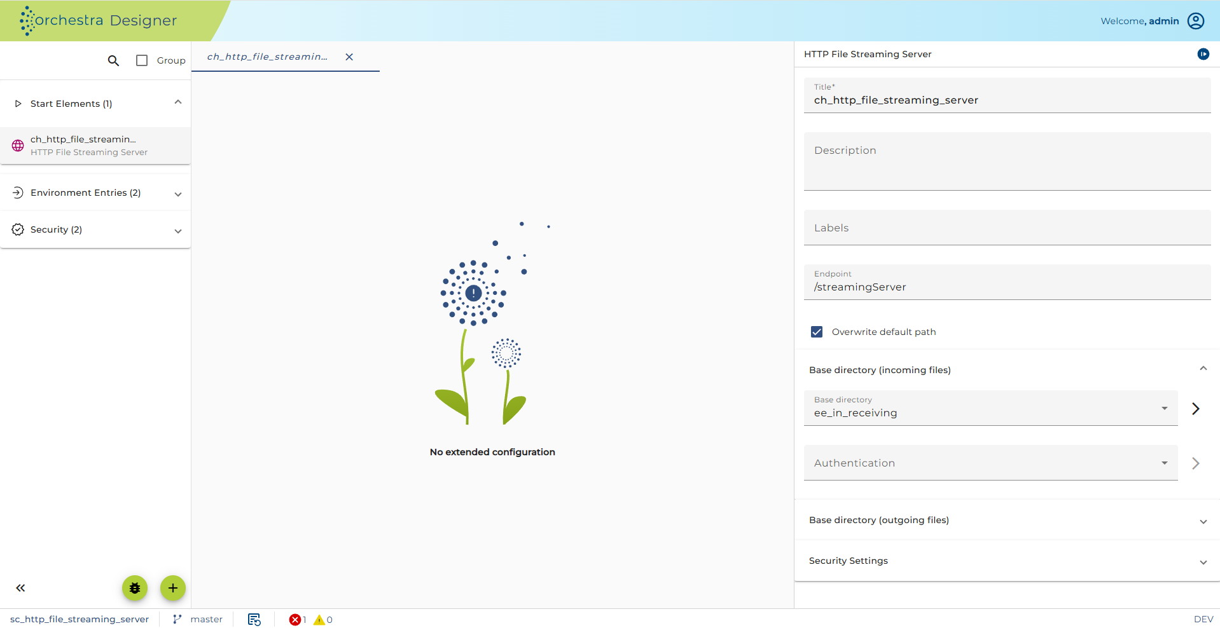This screenshot has height=628, width=1220.
Task: Click the admin user profile icon
Action: tap(1196, 21)
